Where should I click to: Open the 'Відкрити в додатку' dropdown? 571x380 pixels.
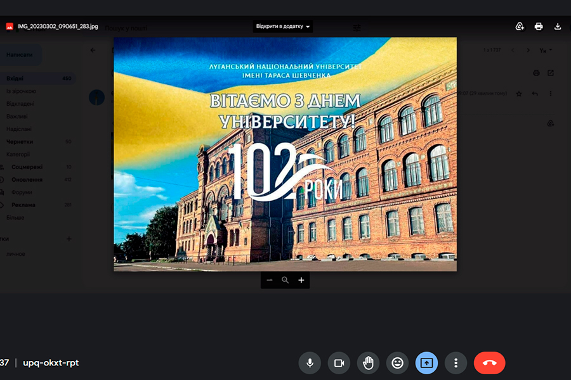[282, 26]
